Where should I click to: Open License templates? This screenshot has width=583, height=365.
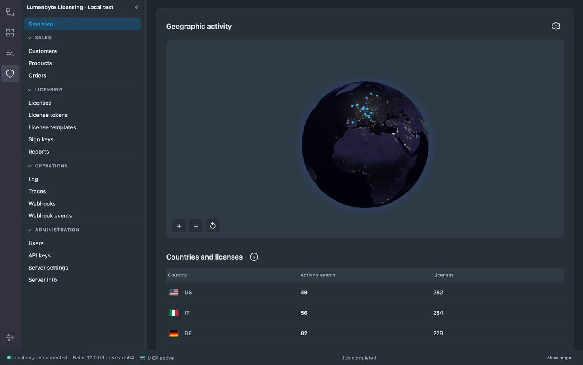click(x=52, y=127)
